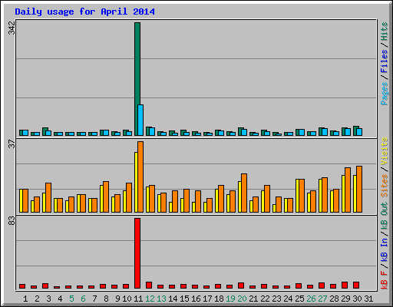This screenshot has width=393, height=307.
Task: Click green weekend day label "5"
Action: 71,299
